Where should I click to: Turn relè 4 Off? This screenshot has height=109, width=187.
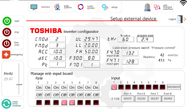tap(64, 95)
